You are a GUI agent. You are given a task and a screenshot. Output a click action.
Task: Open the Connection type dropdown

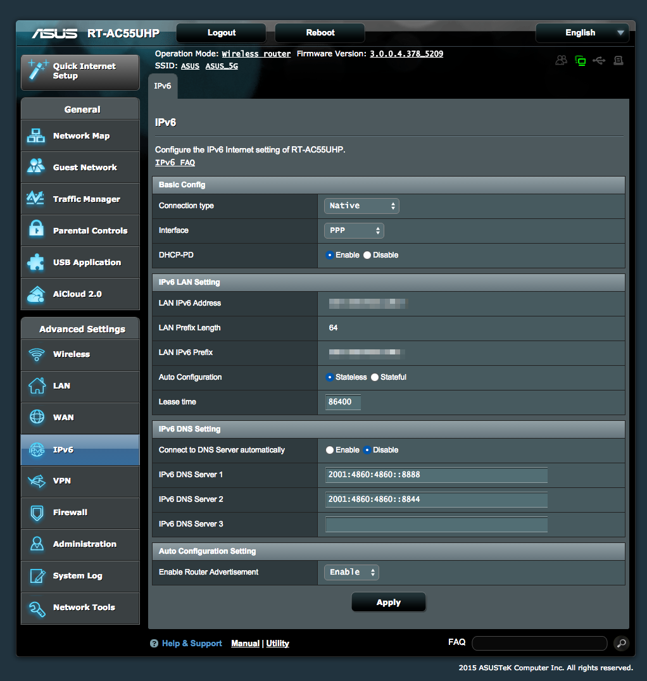[x=361, y=206]
